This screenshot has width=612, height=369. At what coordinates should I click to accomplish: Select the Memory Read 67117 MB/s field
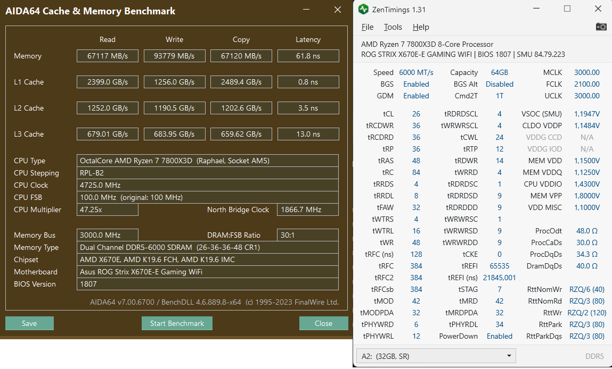point(108,56)
